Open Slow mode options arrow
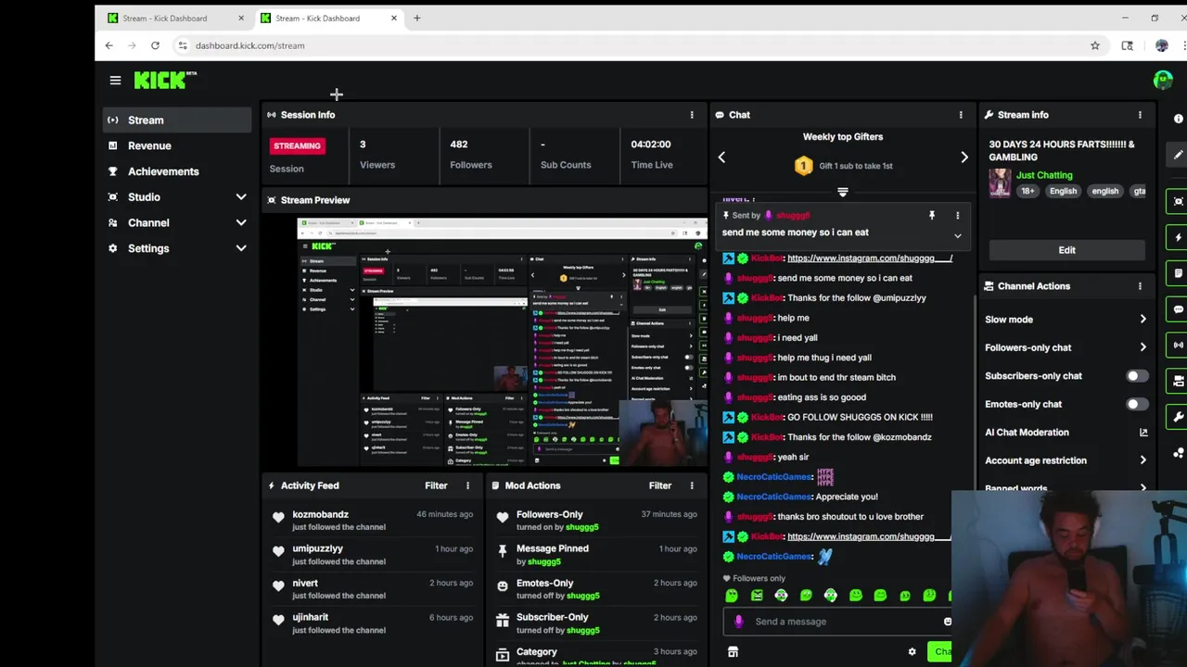The width and height of the screenshot is (1187, 667). pos(1142,320)
